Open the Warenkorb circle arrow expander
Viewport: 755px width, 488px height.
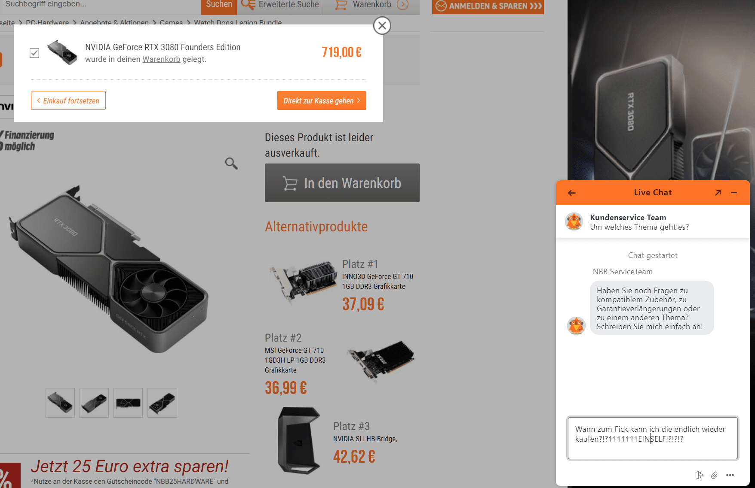402,5
